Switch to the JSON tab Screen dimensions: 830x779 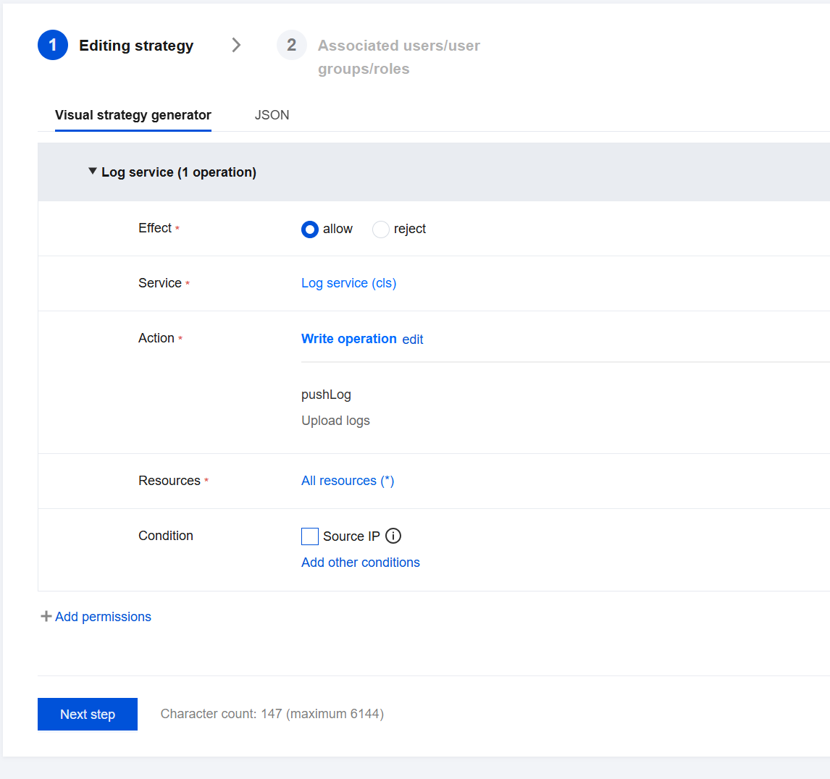tap(272, 115)
